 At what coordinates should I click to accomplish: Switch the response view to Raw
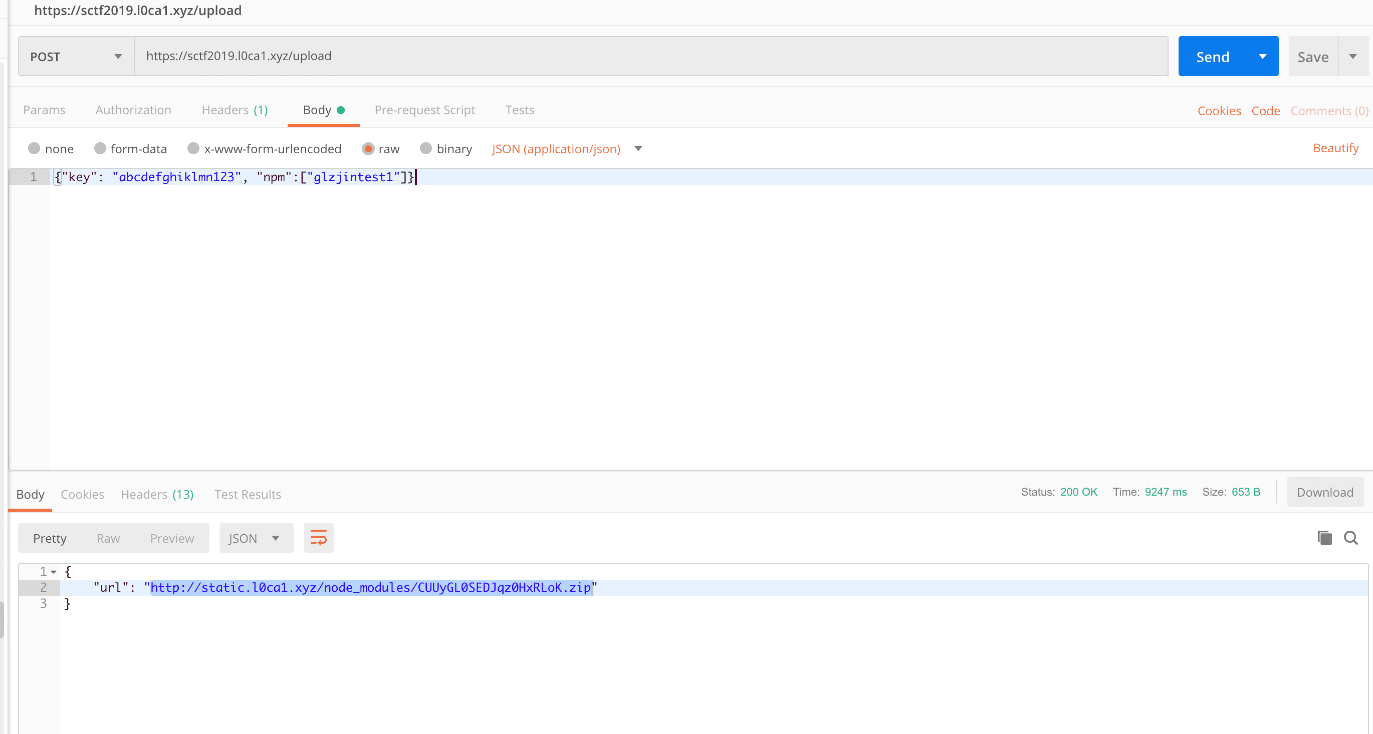[108, 538]
